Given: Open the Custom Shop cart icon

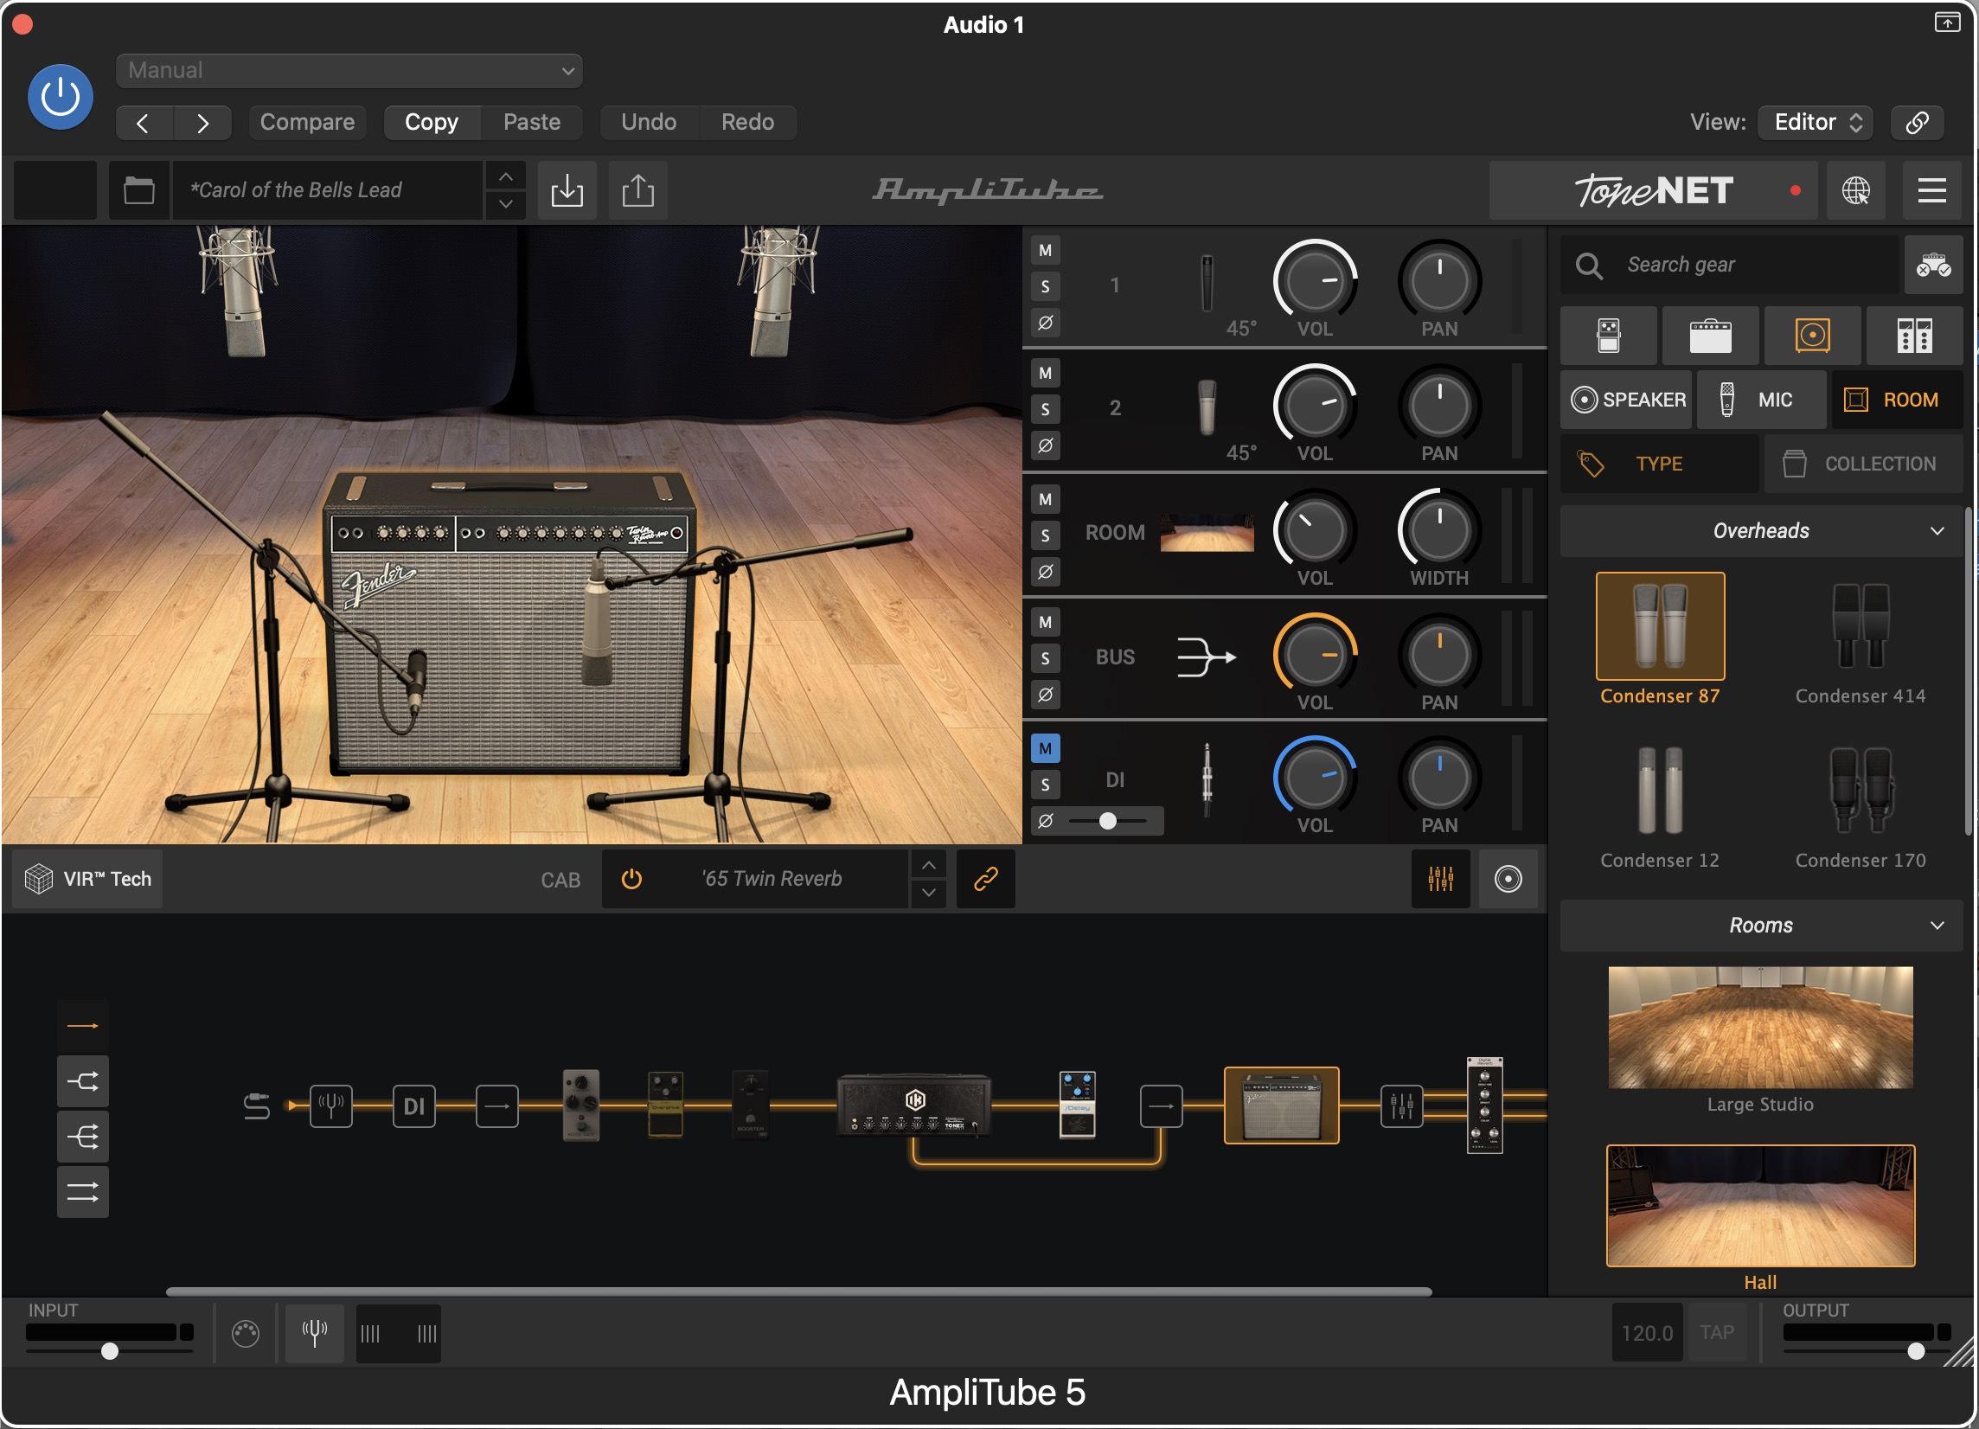Looking at the screenshot, I should click(x=1934, y=266).
